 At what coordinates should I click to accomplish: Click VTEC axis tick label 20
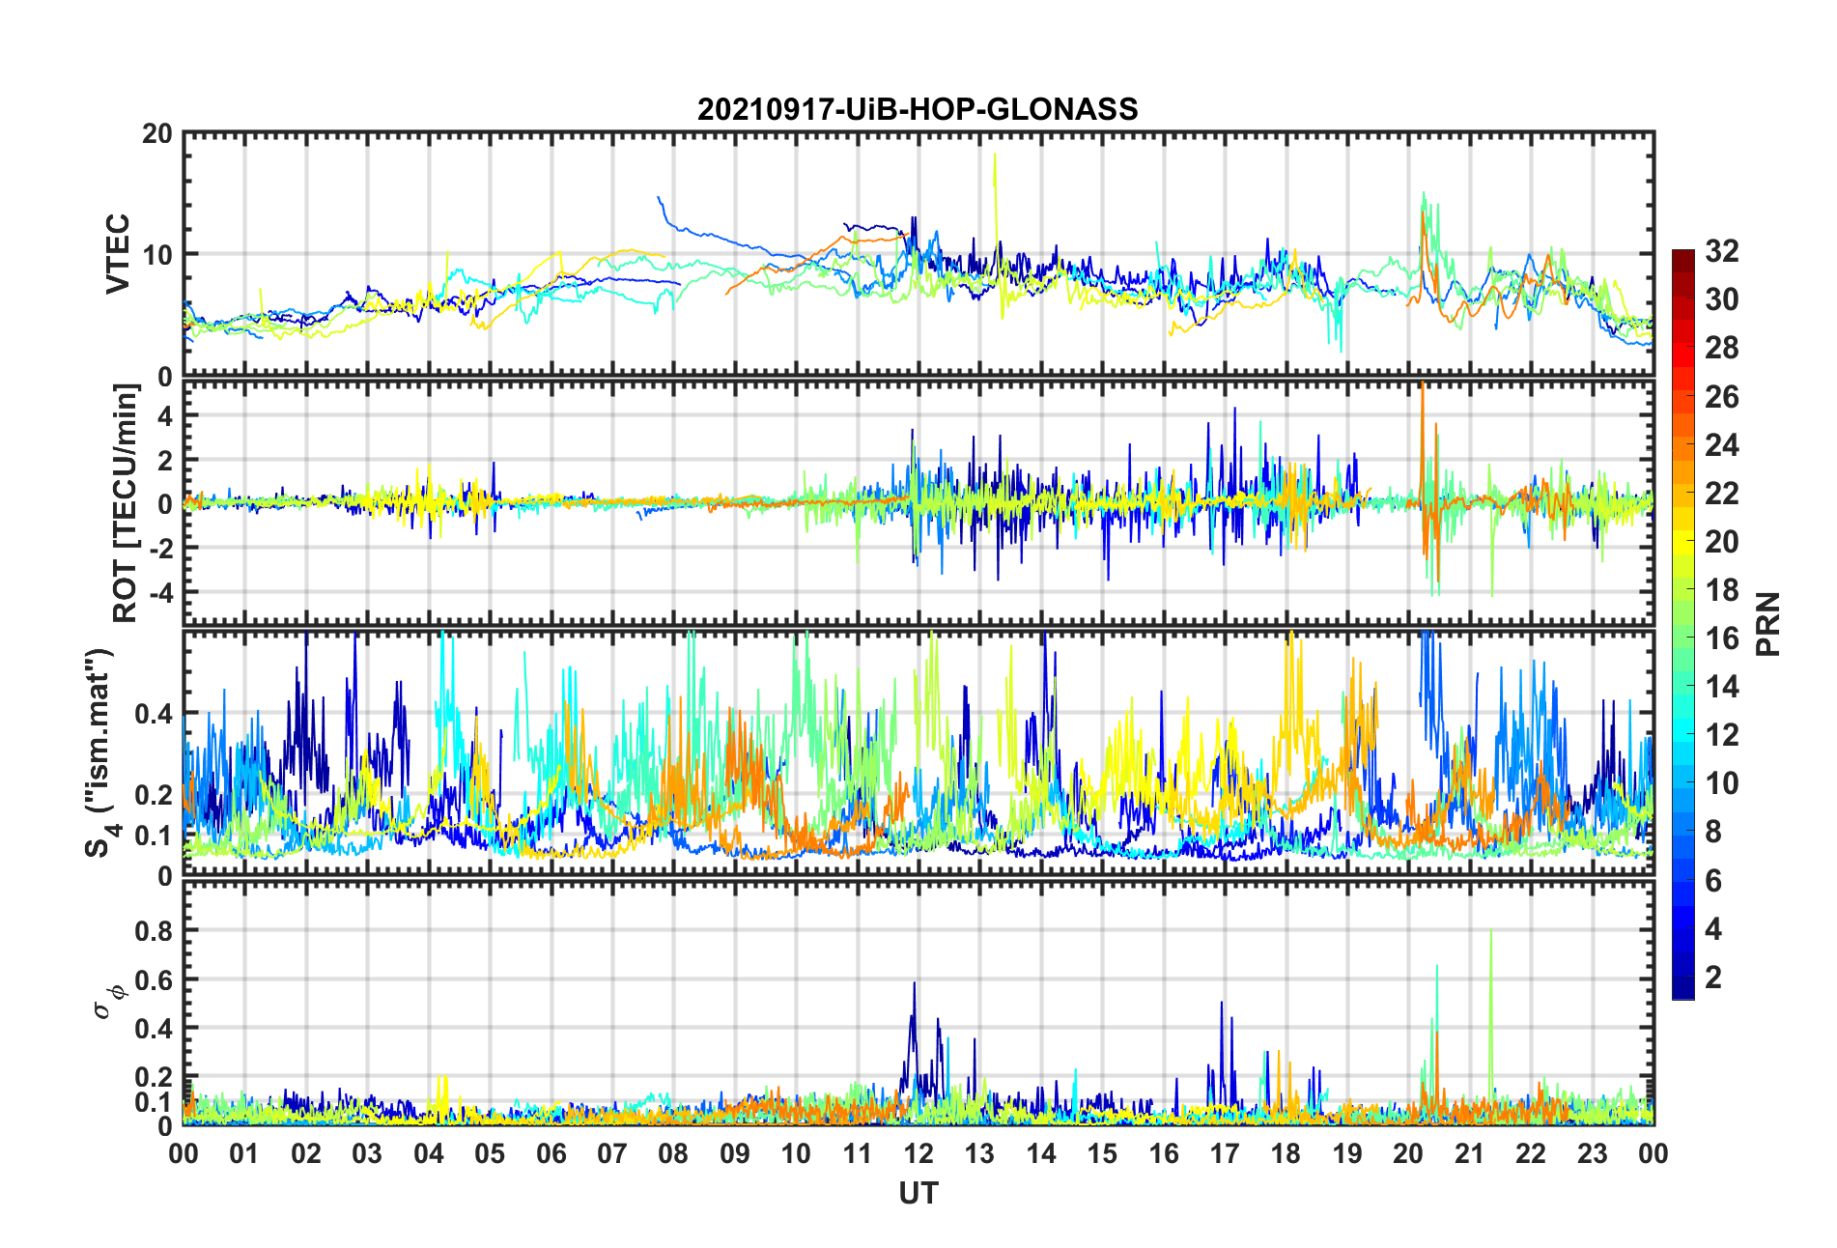click(x=157, y=134)
